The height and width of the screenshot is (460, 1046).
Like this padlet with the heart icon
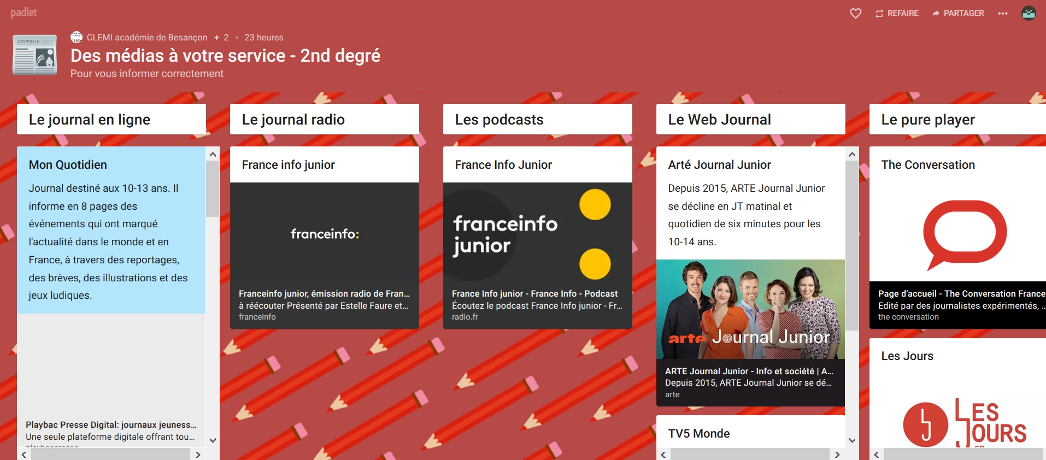[856, 13]
